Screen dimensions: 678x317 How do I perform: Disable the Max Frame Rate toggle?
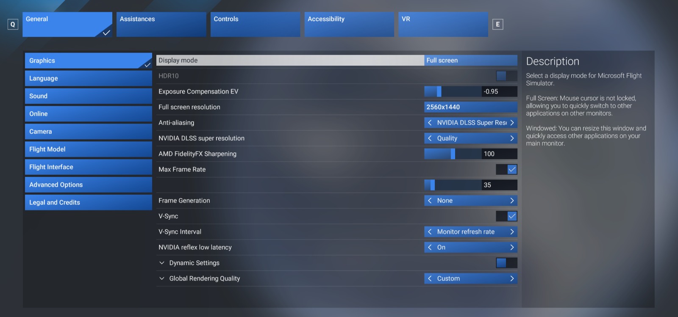click(507, 170)
